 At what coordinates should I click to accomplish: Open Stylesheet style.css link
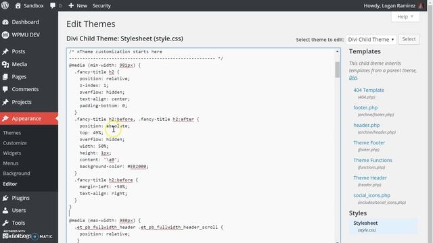[365, 223]
